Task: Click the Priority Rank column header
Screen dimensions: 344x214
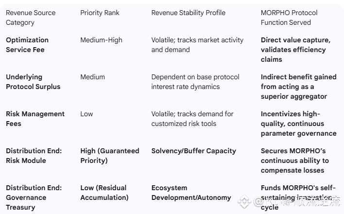Action: (x=100, y=13)
